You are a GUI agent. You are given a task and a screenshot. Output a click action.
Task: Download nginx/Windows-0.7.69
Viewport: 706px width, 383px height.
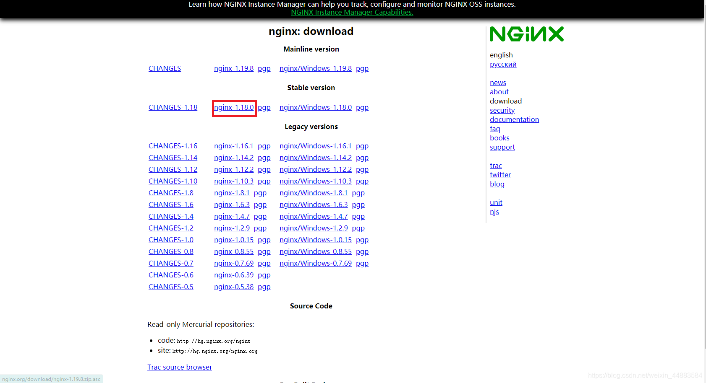[x=316, y=263]
